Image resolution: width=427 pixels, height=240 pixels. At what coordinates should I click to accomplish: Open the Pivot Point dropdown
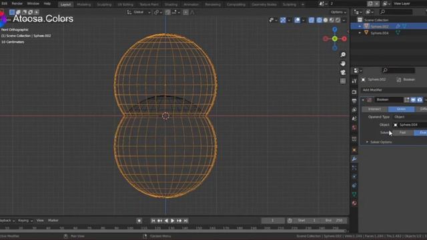[157, 12]
